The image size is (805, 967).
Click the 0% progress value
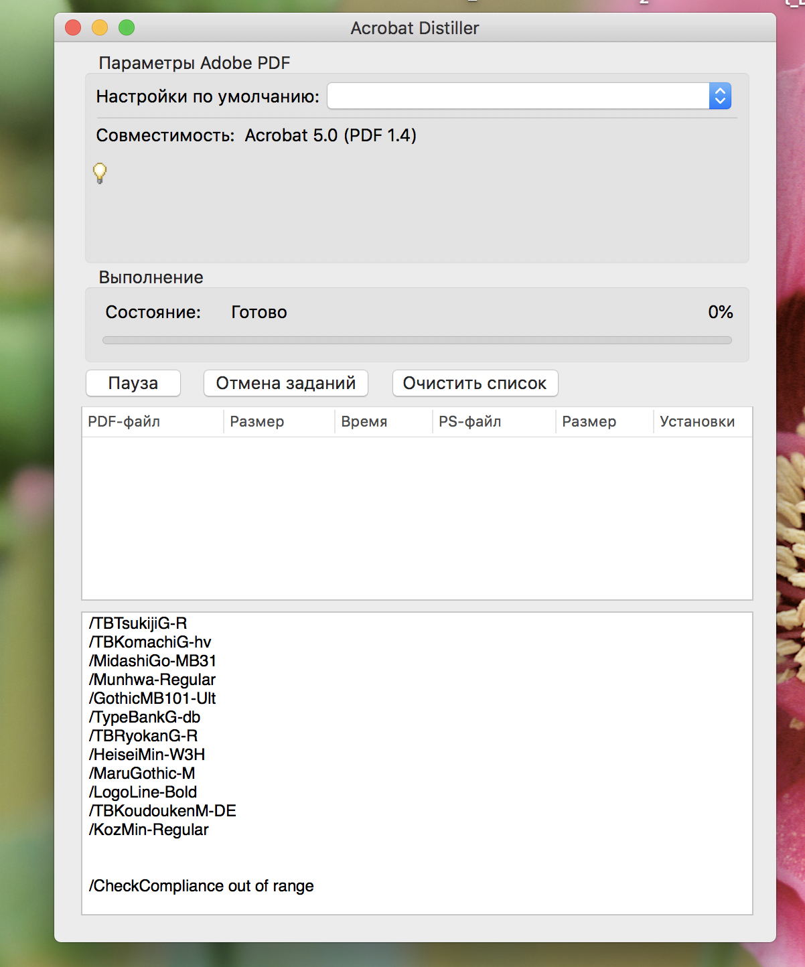(x=721, y=312)
